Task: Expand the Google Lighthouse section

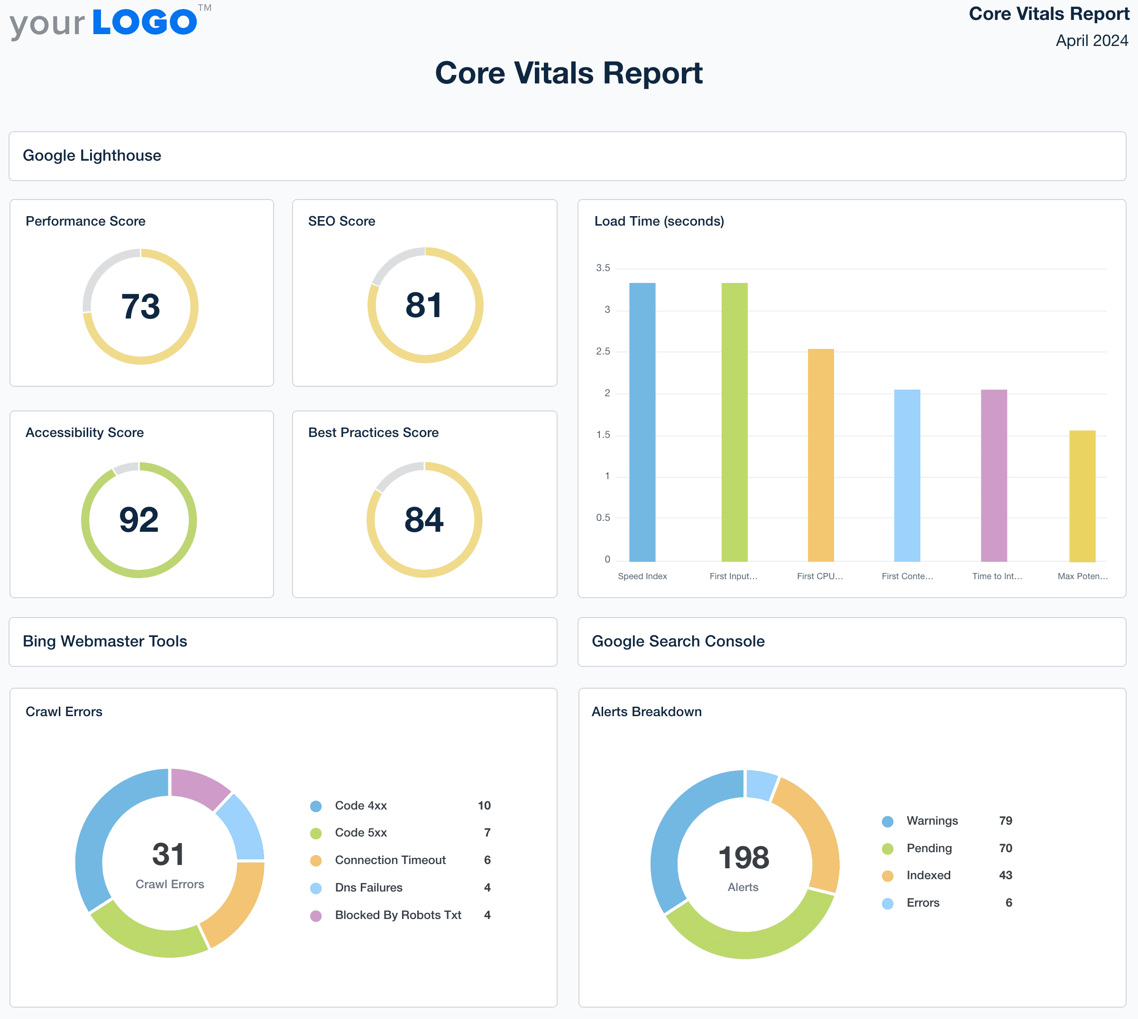Action: point(92,156)
